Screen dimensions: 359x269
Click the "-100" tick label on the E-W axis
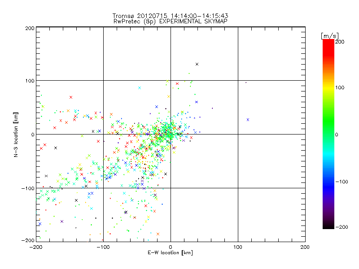click(103, 247)
